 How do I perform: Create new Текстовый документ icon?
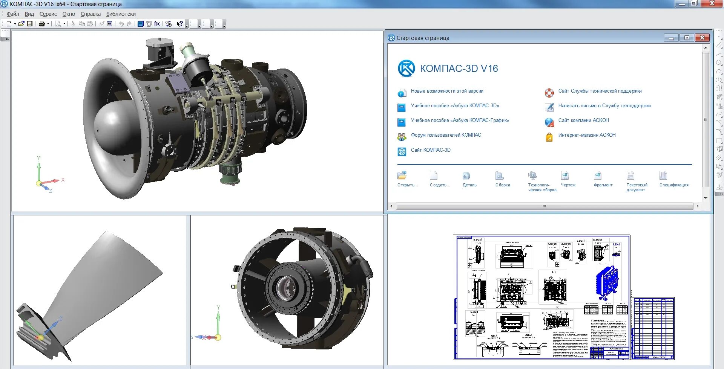630,175
